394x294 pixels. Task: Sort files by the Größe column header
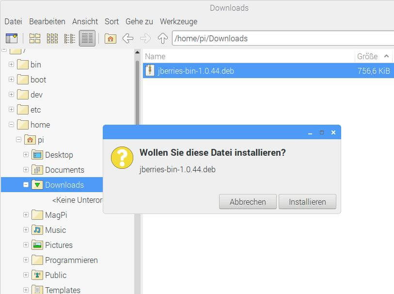coord(367,56)
